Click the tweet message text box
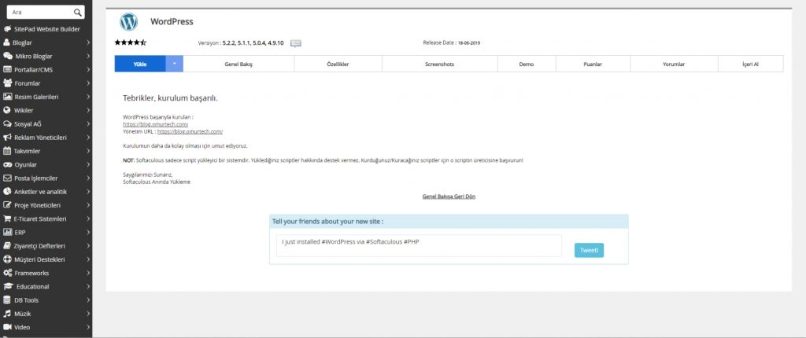This screenshot has height=338, width=806. tap(419, 245)
